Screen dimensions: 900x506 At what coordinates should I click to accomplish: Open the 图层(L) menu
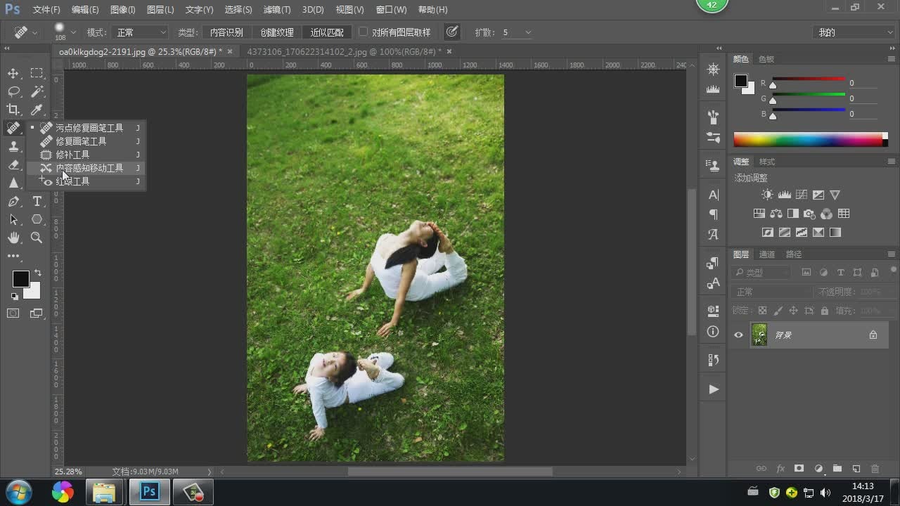point(160,10)
